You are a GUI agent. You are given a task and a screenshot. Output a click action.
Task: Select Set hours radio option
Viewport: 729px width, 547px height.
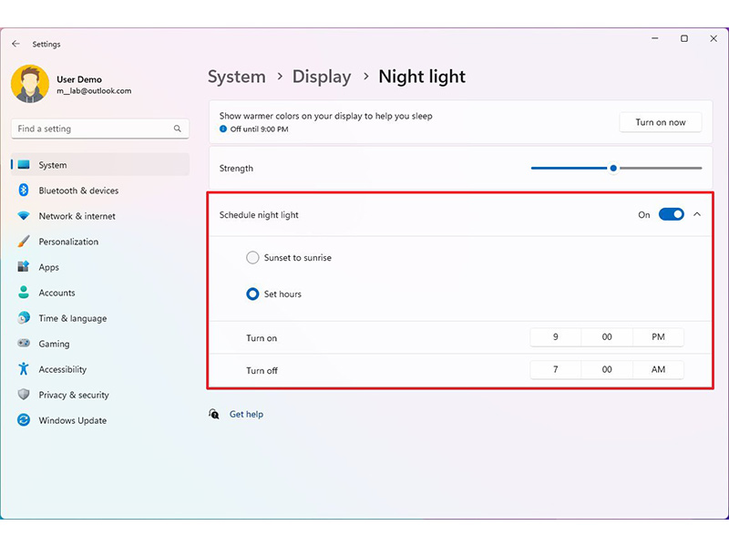252,294
